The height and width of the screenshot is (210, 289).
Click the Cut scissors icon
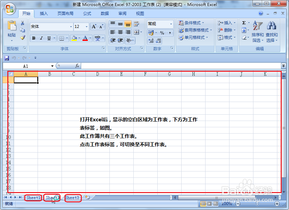pyautogui.click(x=23, y=23)
